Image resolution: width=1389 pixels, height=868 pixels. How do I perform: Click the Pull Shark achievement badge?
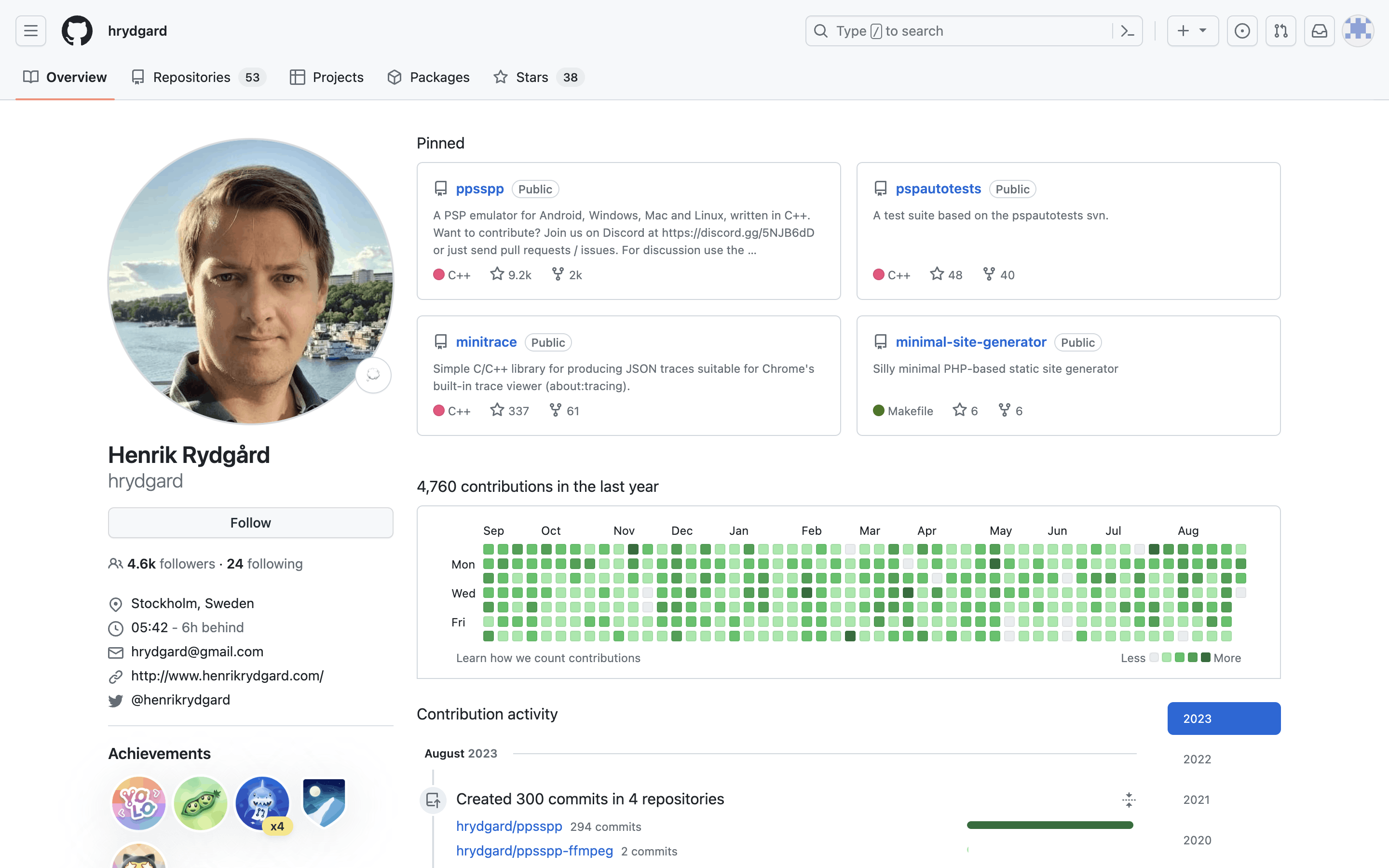coord(263,803)
